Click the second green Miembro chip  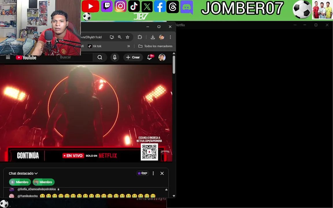[44, 182]
